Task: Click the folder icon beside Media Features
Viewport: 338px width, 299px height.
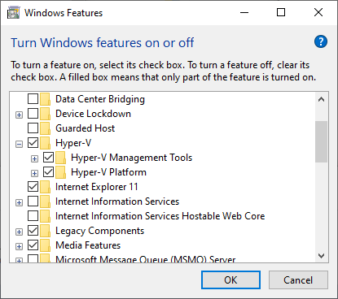Action: 45,245
